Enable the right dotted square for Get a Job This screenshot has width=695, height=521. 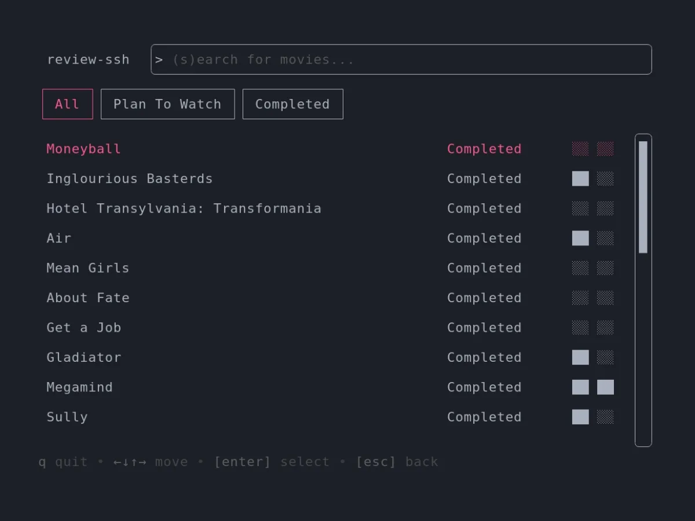605,328
